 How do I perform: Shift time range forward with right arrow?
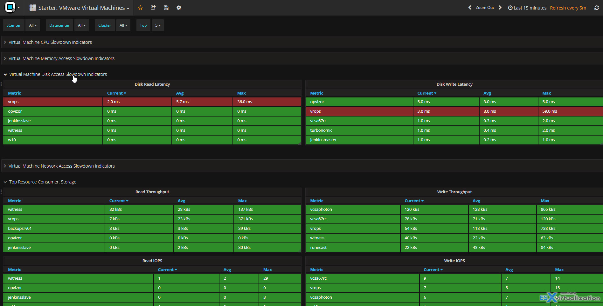[500, 8]
